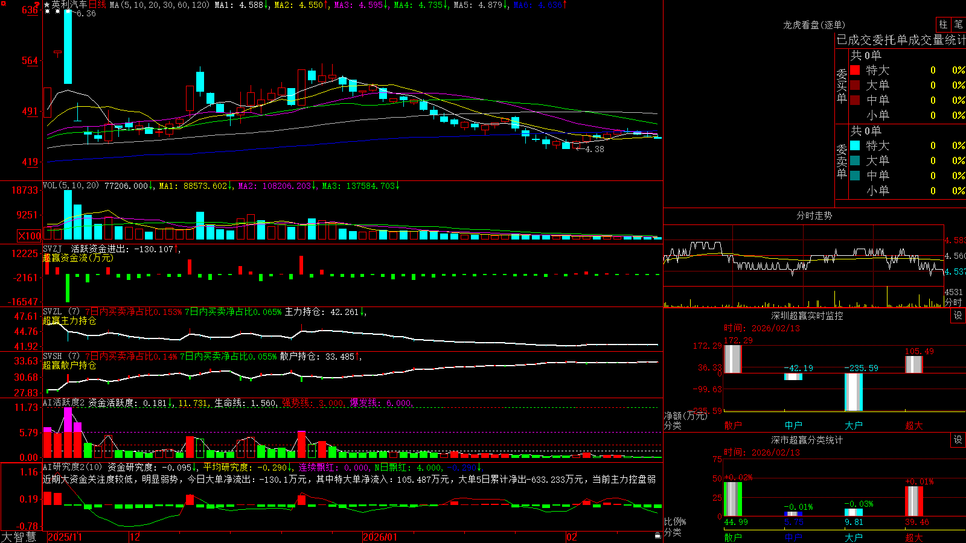The image size is (966, 543).
Task: Click the 4.38 low price annotation
Action: [594, 149]
